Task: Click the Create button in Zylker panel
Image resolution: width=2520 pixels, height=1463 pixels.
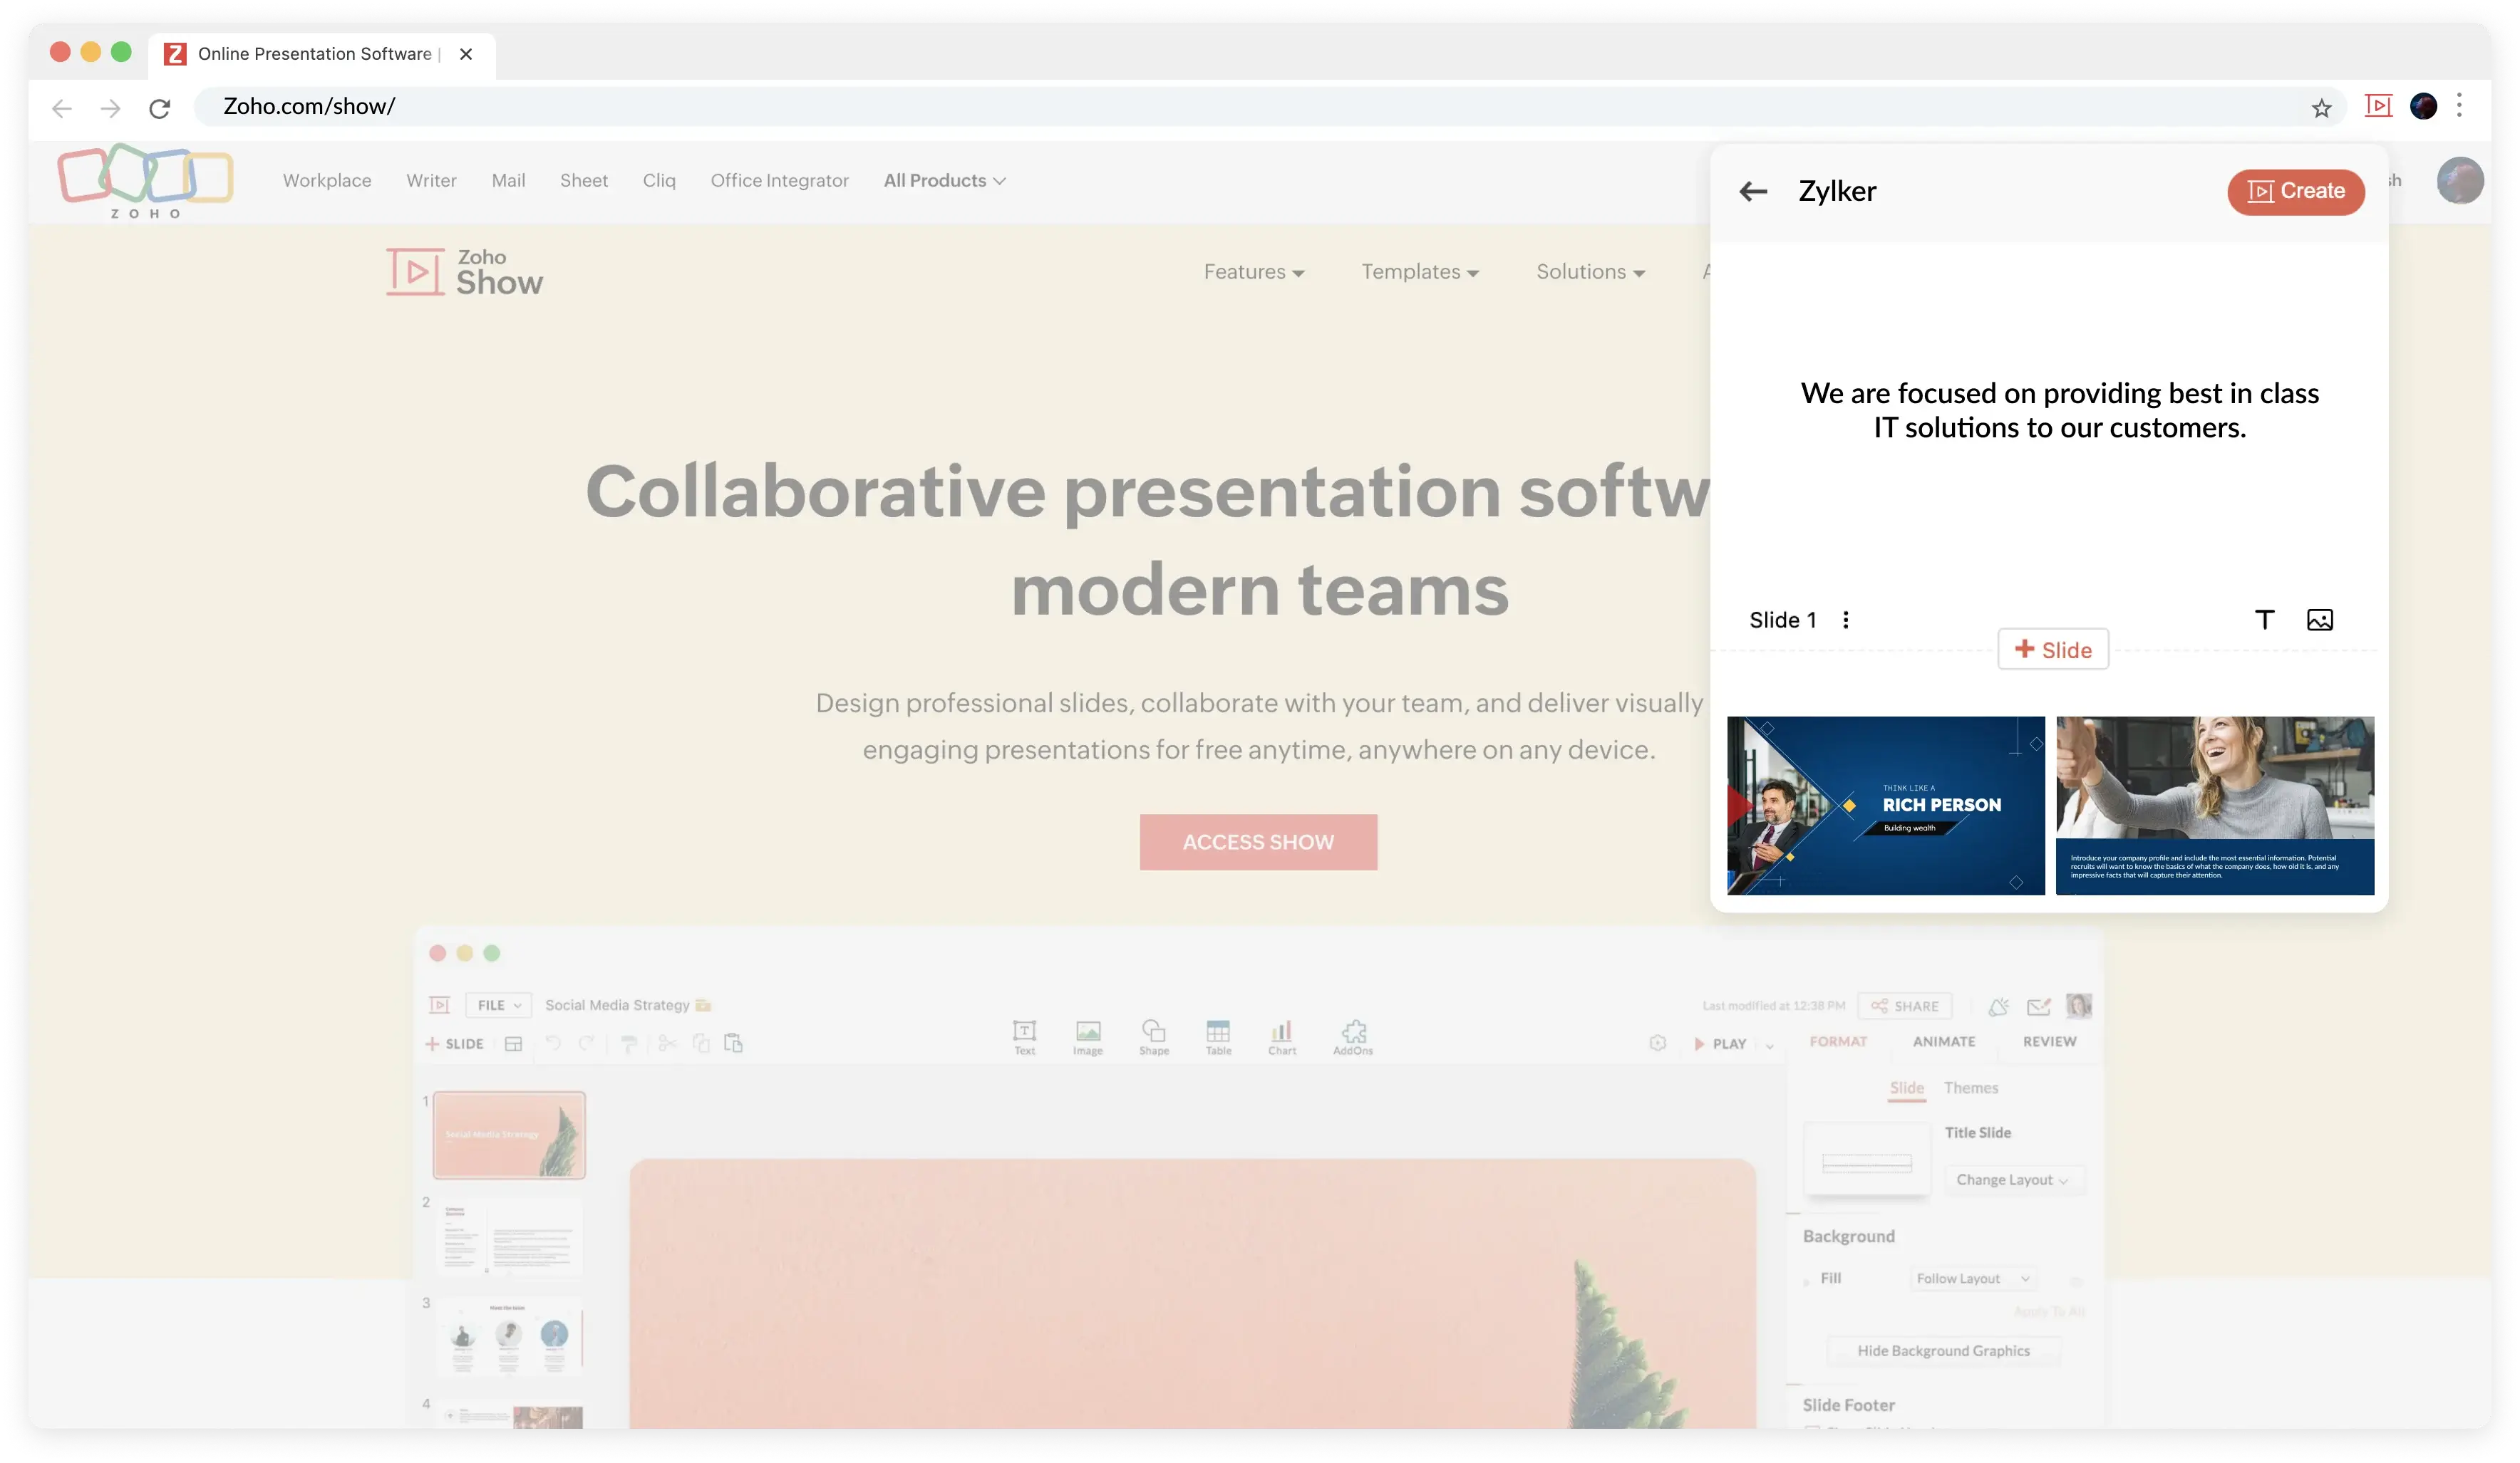Action: pos(2296,190)
